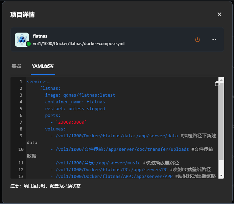The image size is (234, 204).
Task: Close the 项目详情 dialog
Action: coord(219,14)
